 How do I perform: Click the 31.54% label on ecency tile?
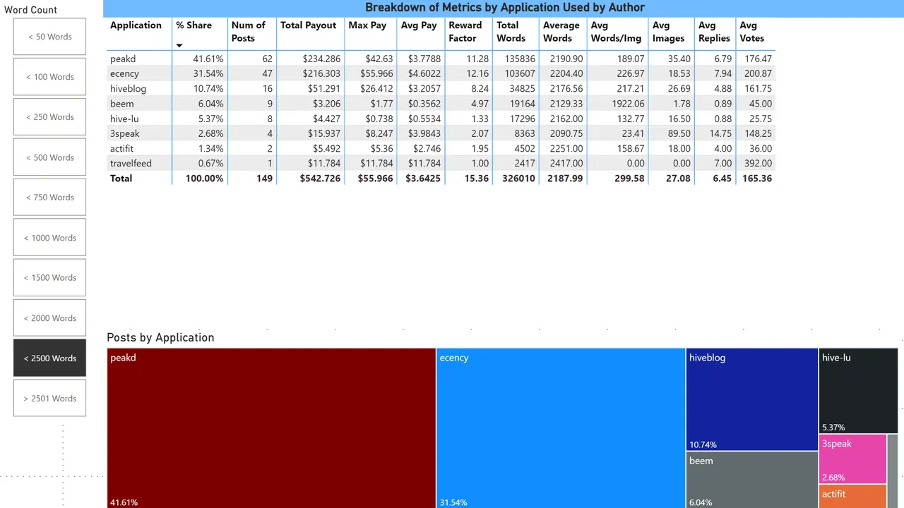[x=453, y=502]
